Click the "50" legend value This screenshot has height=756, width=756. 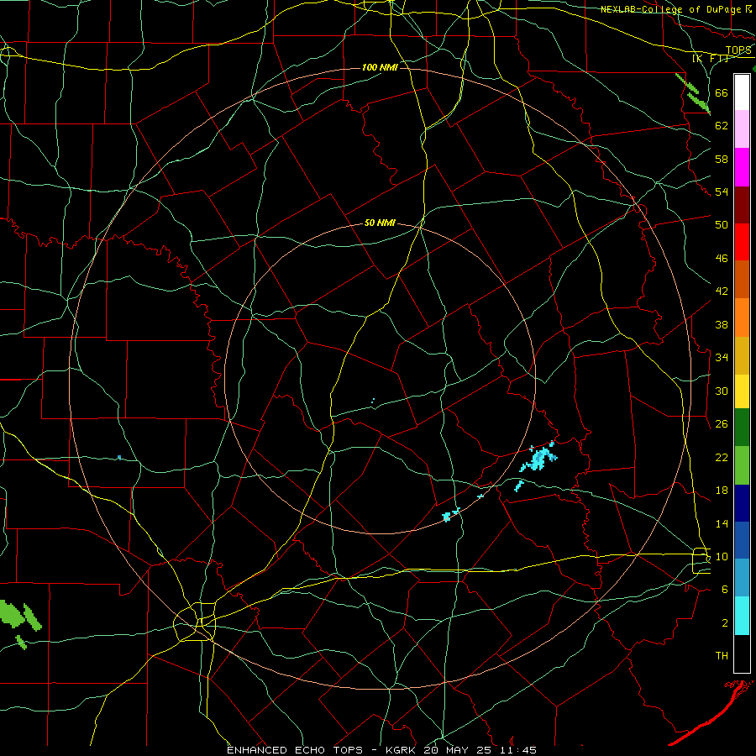[x=722, y=225]
